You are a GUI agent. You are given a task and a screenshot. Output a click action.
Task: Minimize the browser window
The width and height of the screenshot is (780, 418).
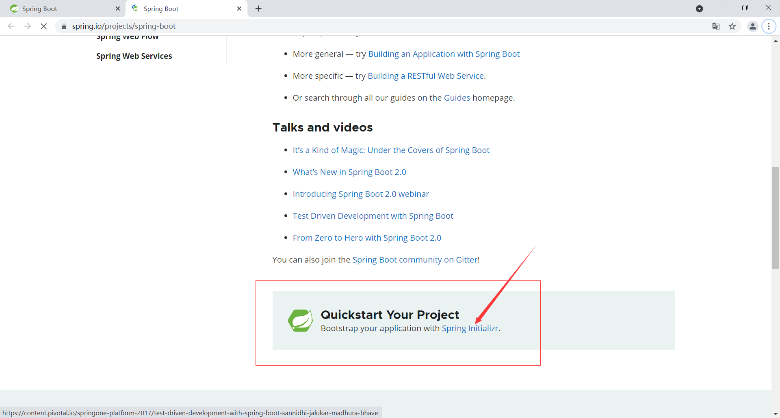[722, 8]
